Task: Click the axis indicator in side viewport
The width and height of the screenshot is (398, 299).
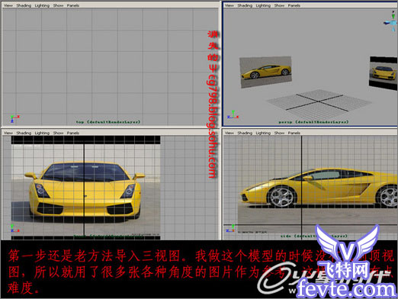Action: 230,228
